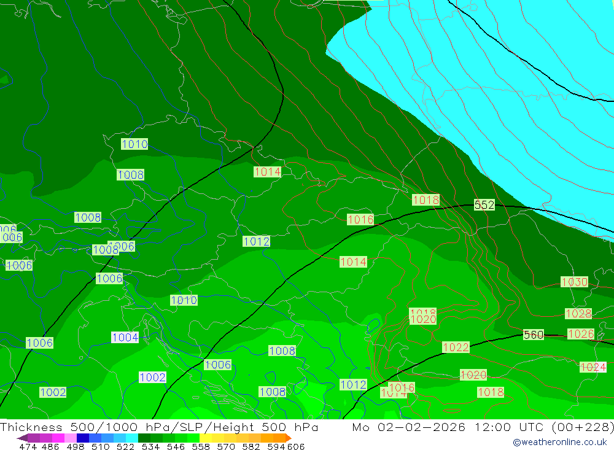
Task: Click the legend value 474
Action: tap(28, 447)
